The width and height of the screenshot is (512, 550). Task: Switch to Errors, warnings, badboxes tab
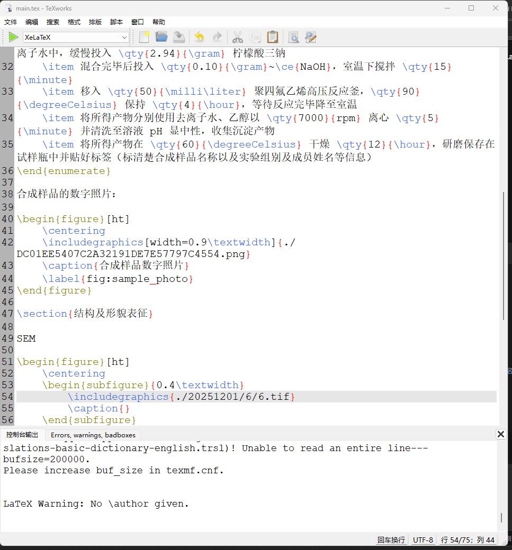(x=93, y=435)
